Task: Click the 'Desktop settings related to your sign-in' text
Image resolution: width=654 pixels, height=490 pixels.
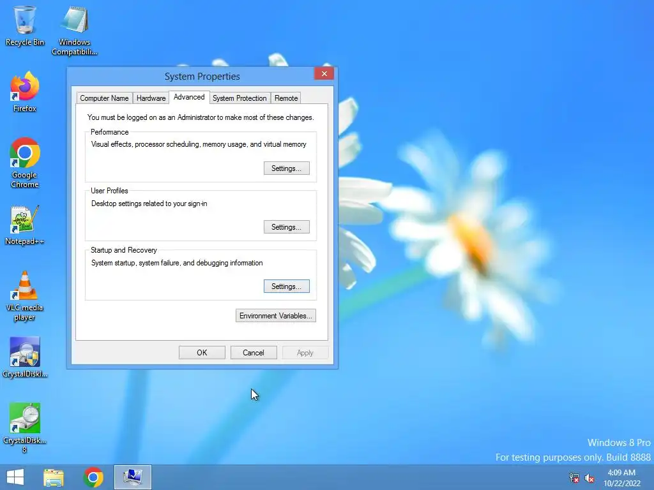Action: coord(149,204)
